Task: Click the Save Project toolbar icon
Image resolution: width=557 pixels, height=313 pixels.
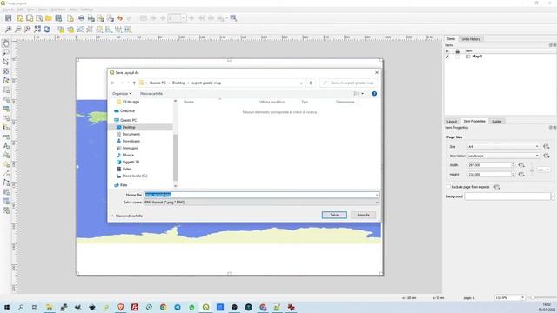Action: click(x=8, y=18)
